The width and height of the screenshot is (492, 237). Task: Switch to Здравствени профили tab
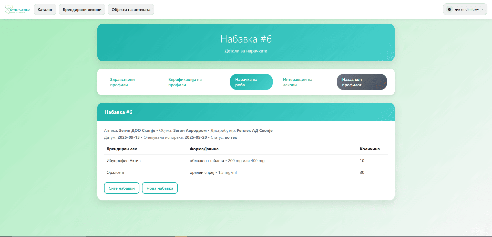[x=122, y=82]
